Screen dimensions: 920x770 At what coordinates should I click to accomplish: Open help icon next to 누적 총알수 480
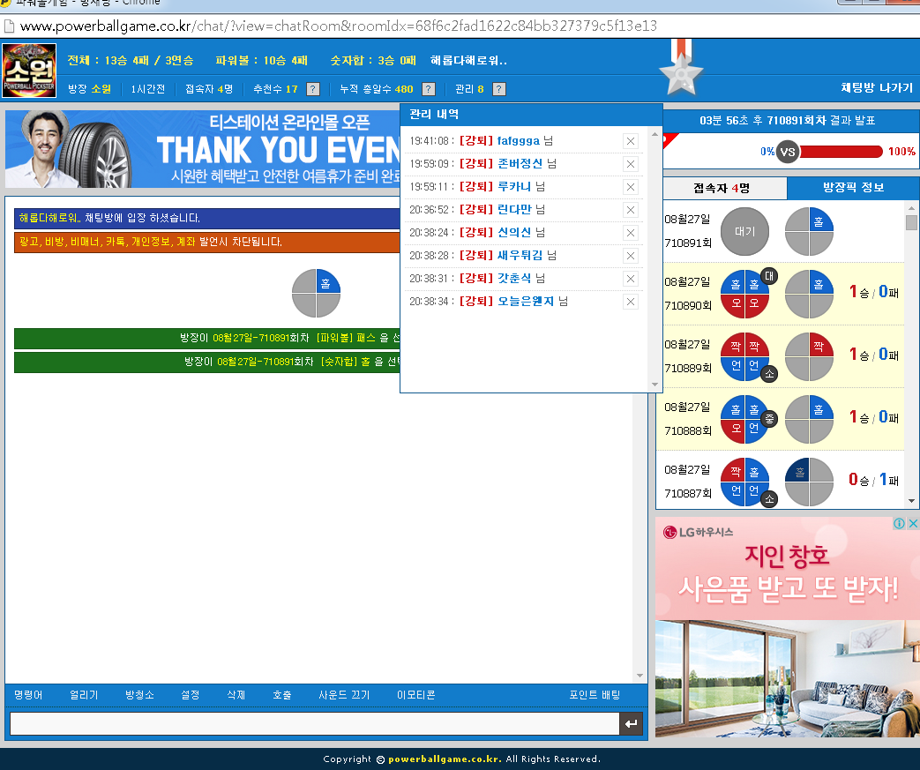[429, 89]
